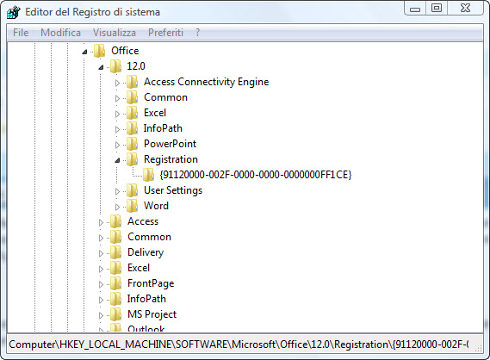Click the Registration folder icon
This screenshot has width=490, height=360.
tap(132, 159)
